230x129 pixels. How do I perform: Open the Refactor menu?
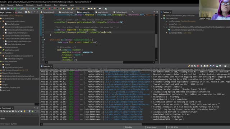(19, 5)
